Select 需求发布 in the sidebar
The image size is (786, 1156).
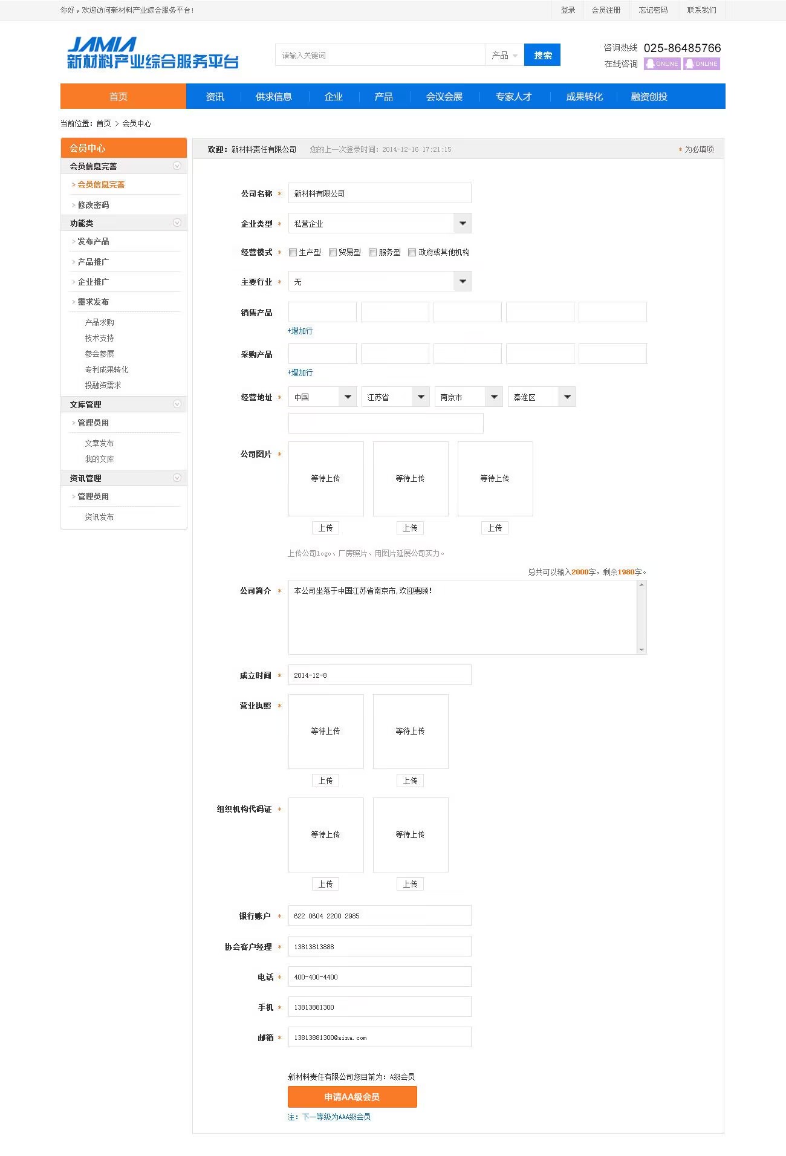point(93,302)
